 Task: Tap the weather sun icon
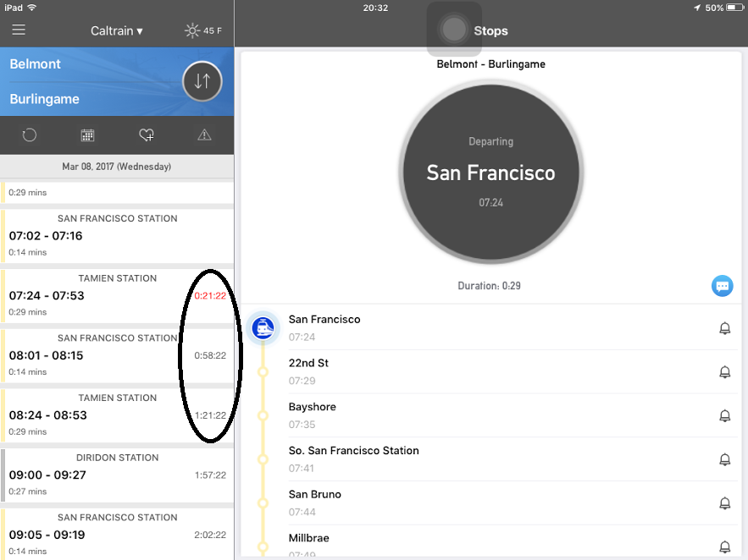tap(191, 31)
